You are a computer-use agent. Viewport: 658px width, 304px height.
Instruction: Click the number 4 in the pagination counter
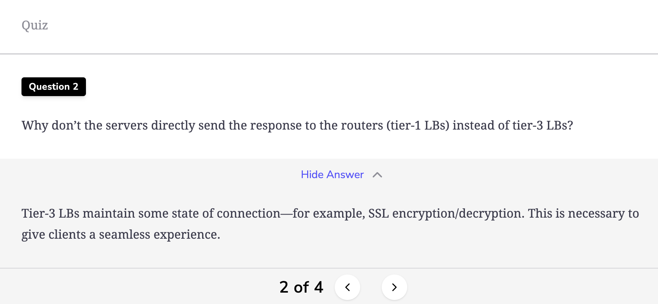[x=319, y=287]
